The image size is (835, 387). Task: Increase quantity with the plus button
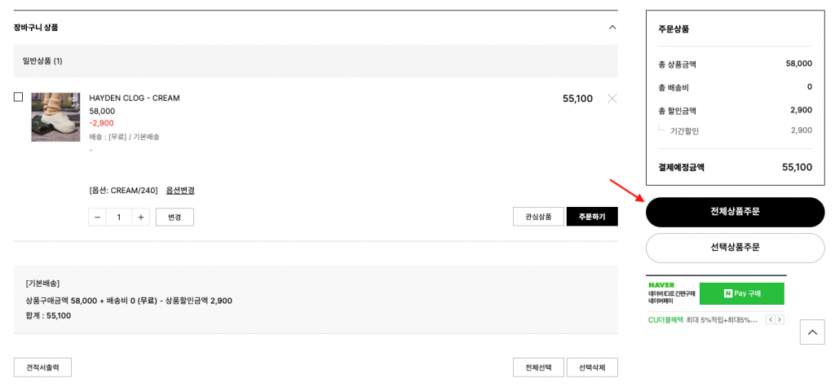coord(141,217)
